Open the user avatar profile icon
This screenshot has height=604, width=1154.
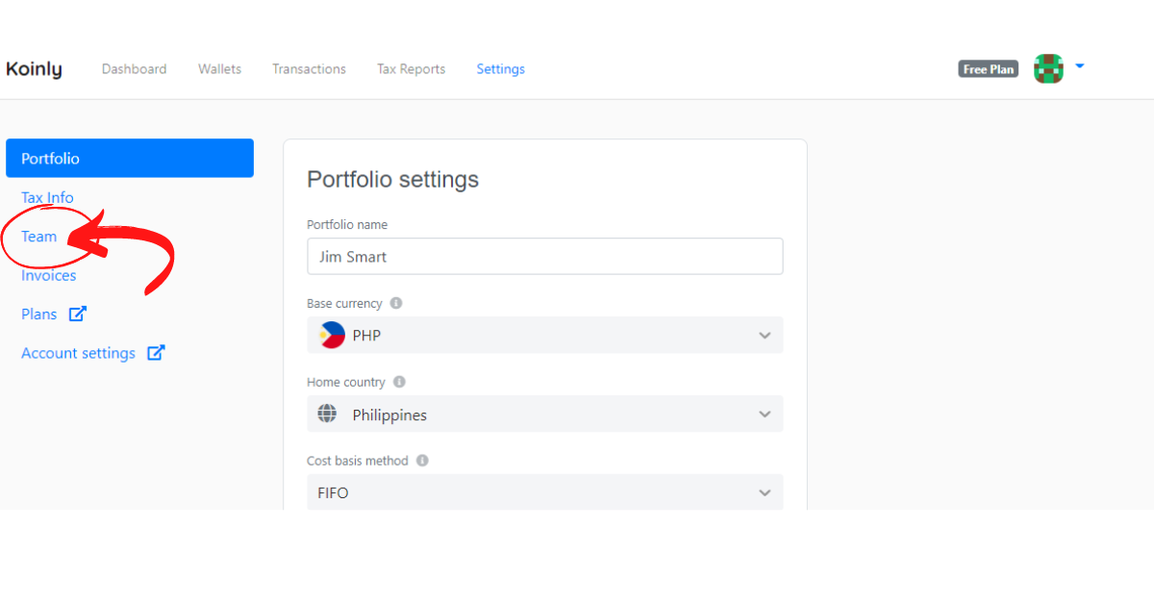tap(1048, 68)
